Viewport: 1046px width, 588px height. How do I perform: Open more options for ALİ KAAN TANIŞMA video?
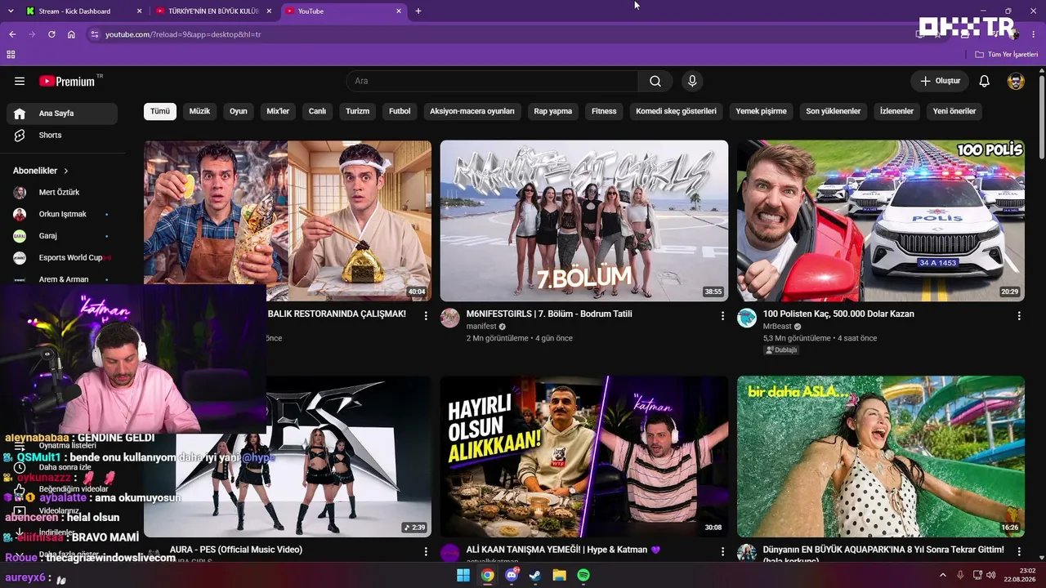(x=722, y=551)
